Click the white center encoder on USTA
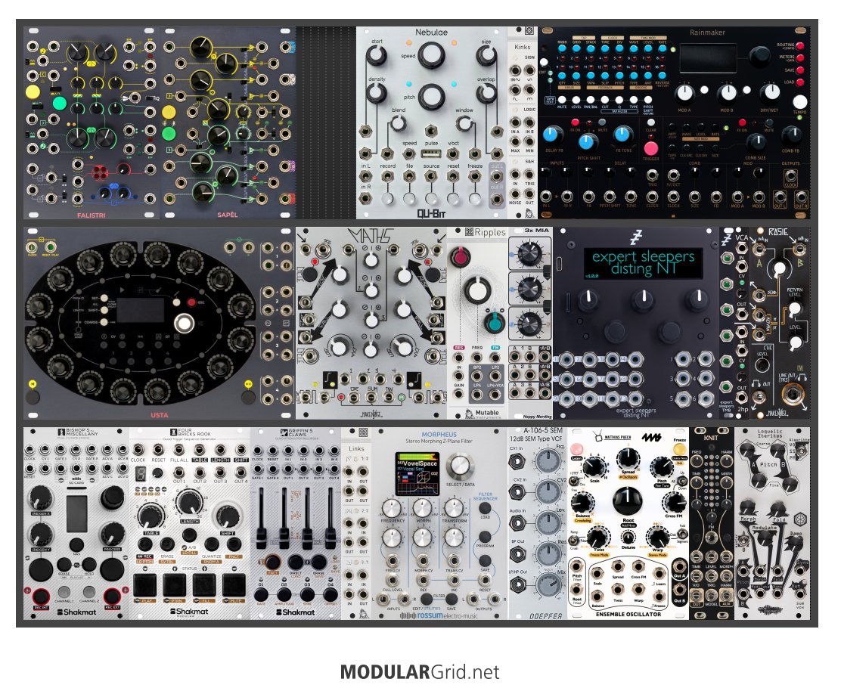 [184, 324]
